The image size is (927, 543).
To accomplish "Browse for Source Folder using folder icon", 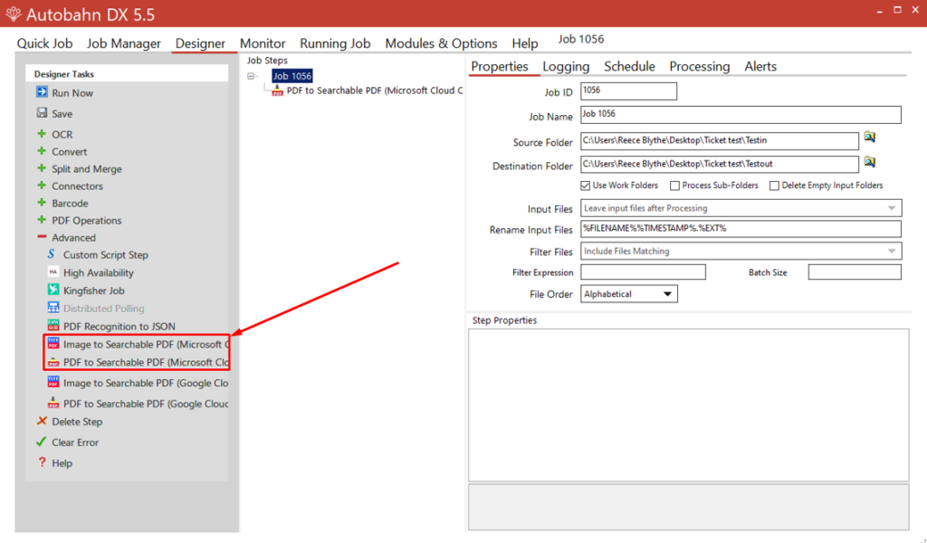I will (870, 137).
